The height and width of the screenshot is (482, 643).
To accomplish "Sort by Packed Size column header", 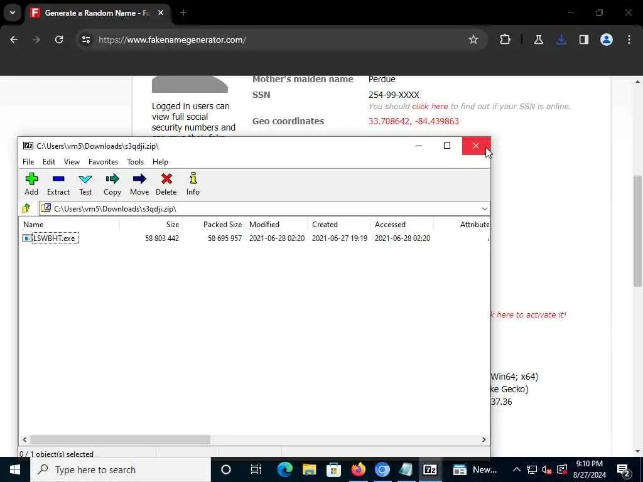I will (213, 225).
